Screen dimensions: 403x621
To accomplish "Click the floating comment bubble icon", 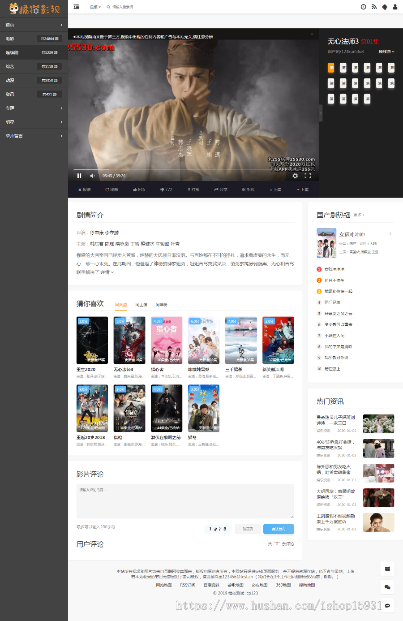I will (x=387, y=605).
